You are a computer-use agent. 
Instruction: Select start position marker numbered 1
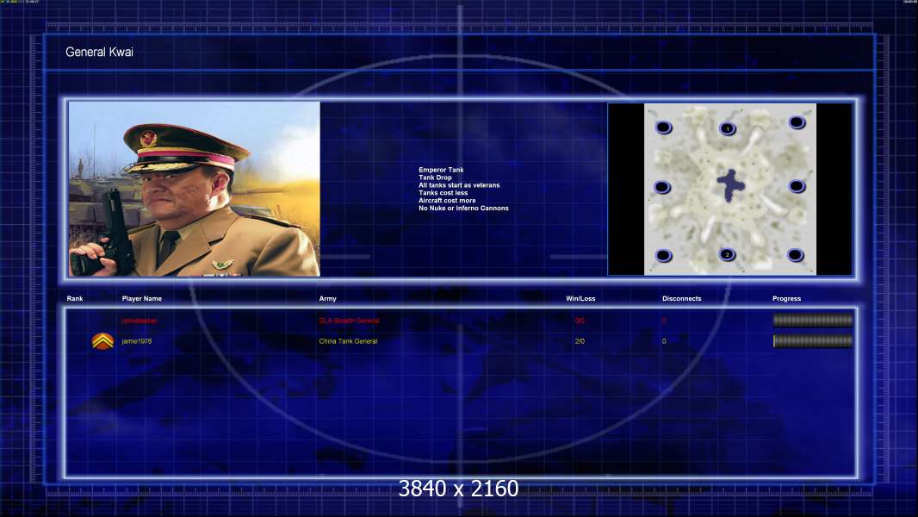[727, 128]
